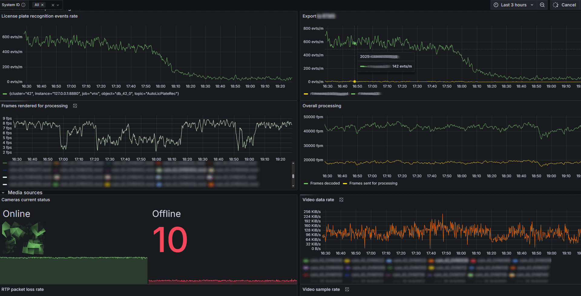Click the System ID info icon
581x296 pixels.
tap(23, 5)
